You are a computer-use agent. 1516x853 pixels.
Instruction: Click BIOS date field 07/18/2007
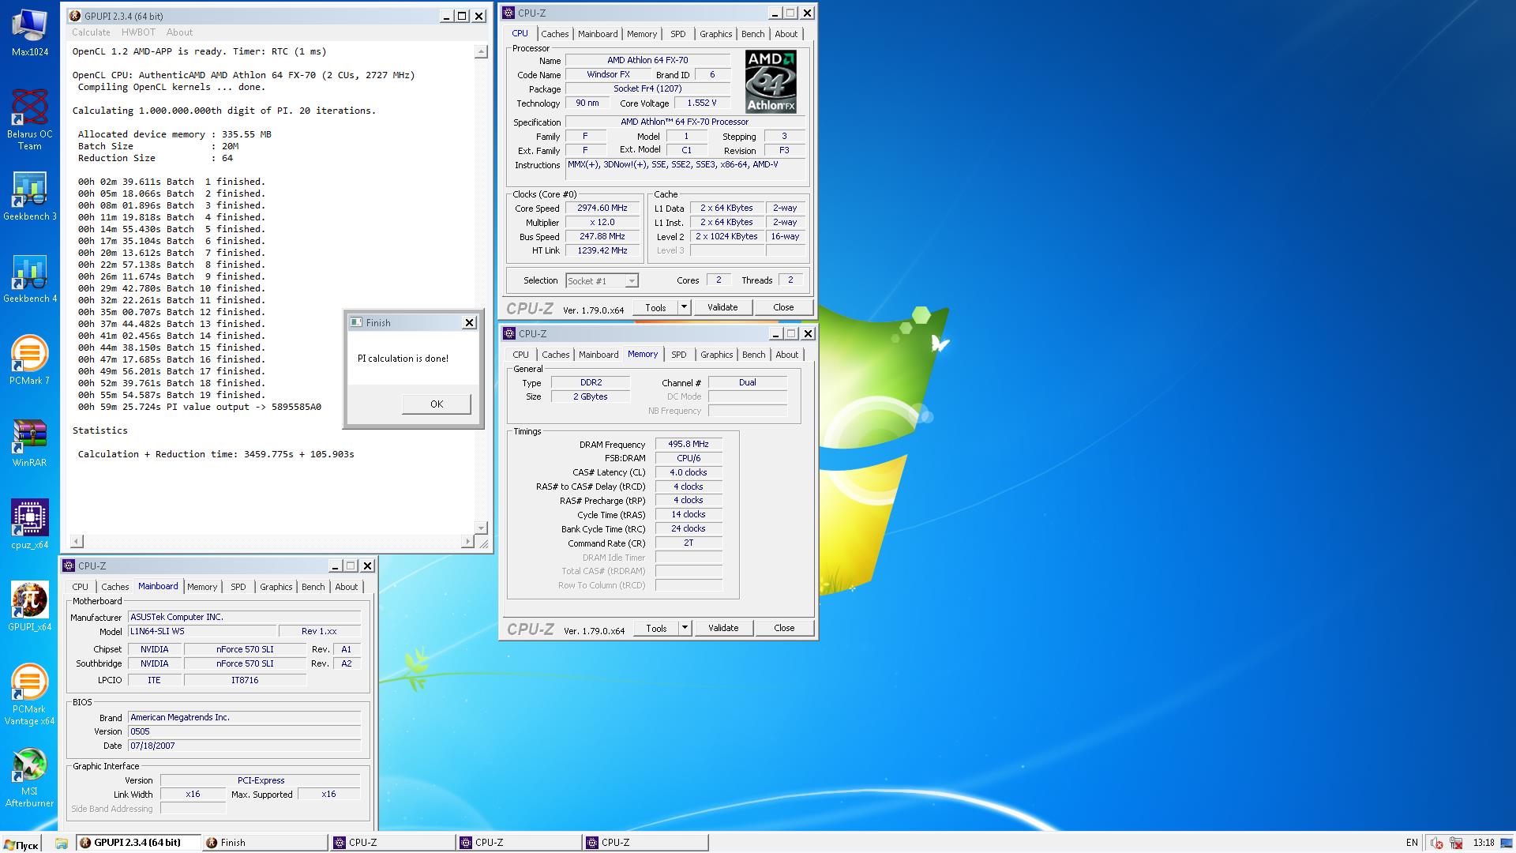point(245,746)
